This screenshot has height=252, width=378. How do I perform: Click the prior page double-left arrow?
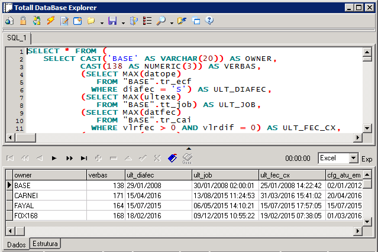25,158
